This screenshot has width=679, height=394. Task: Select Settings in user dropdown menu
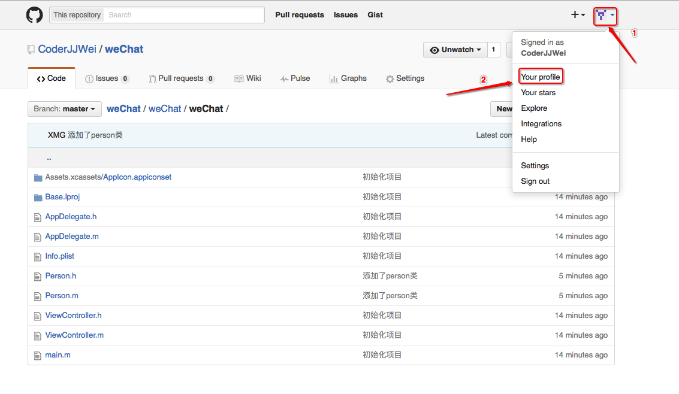pos(535,166)
